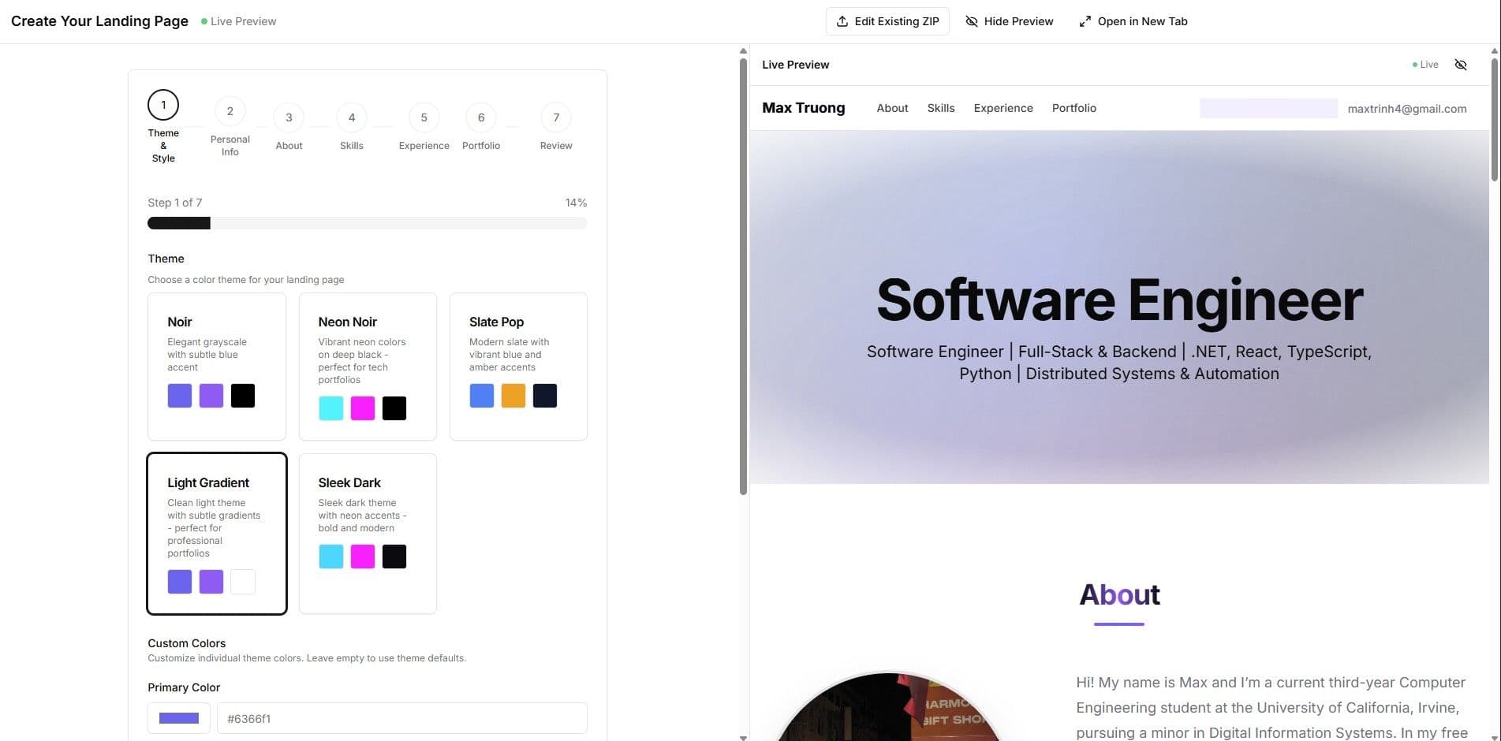The height and width of the screenshot is (741, 1501).
Task: Click the upload icon beside Edit Existing ZIP
Action: click(842, 21)
